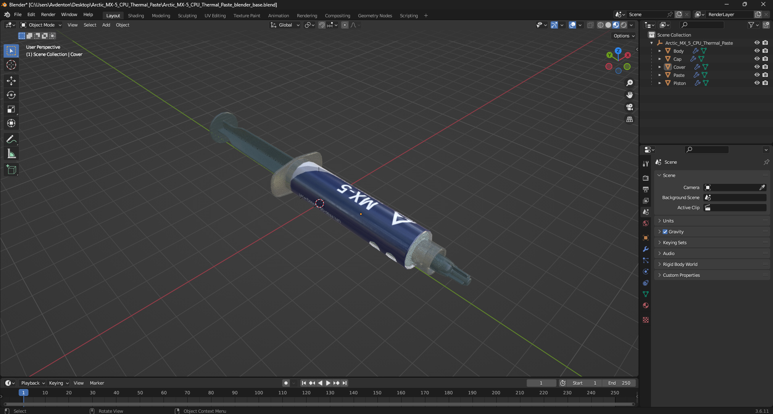Open the Particles properties tab

coord(646,260)
